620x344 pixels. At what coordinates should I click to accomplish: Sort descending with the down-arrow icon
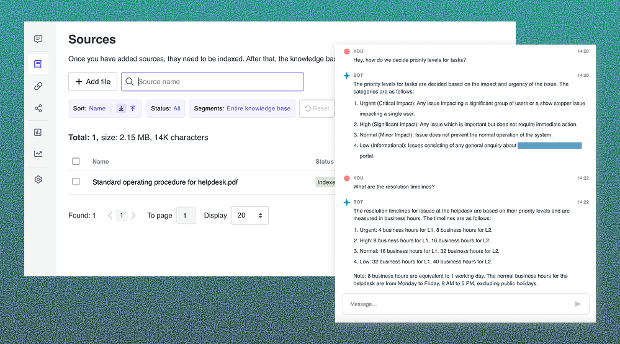pos(121,108)
